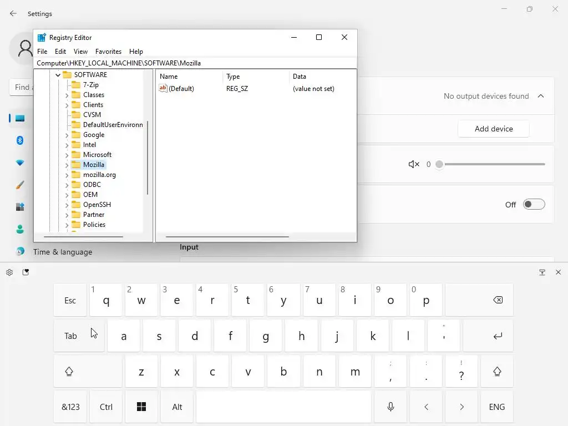Expand the OEM registry key
The height and width of the screenshot is (426, 568).
(67, 195)
